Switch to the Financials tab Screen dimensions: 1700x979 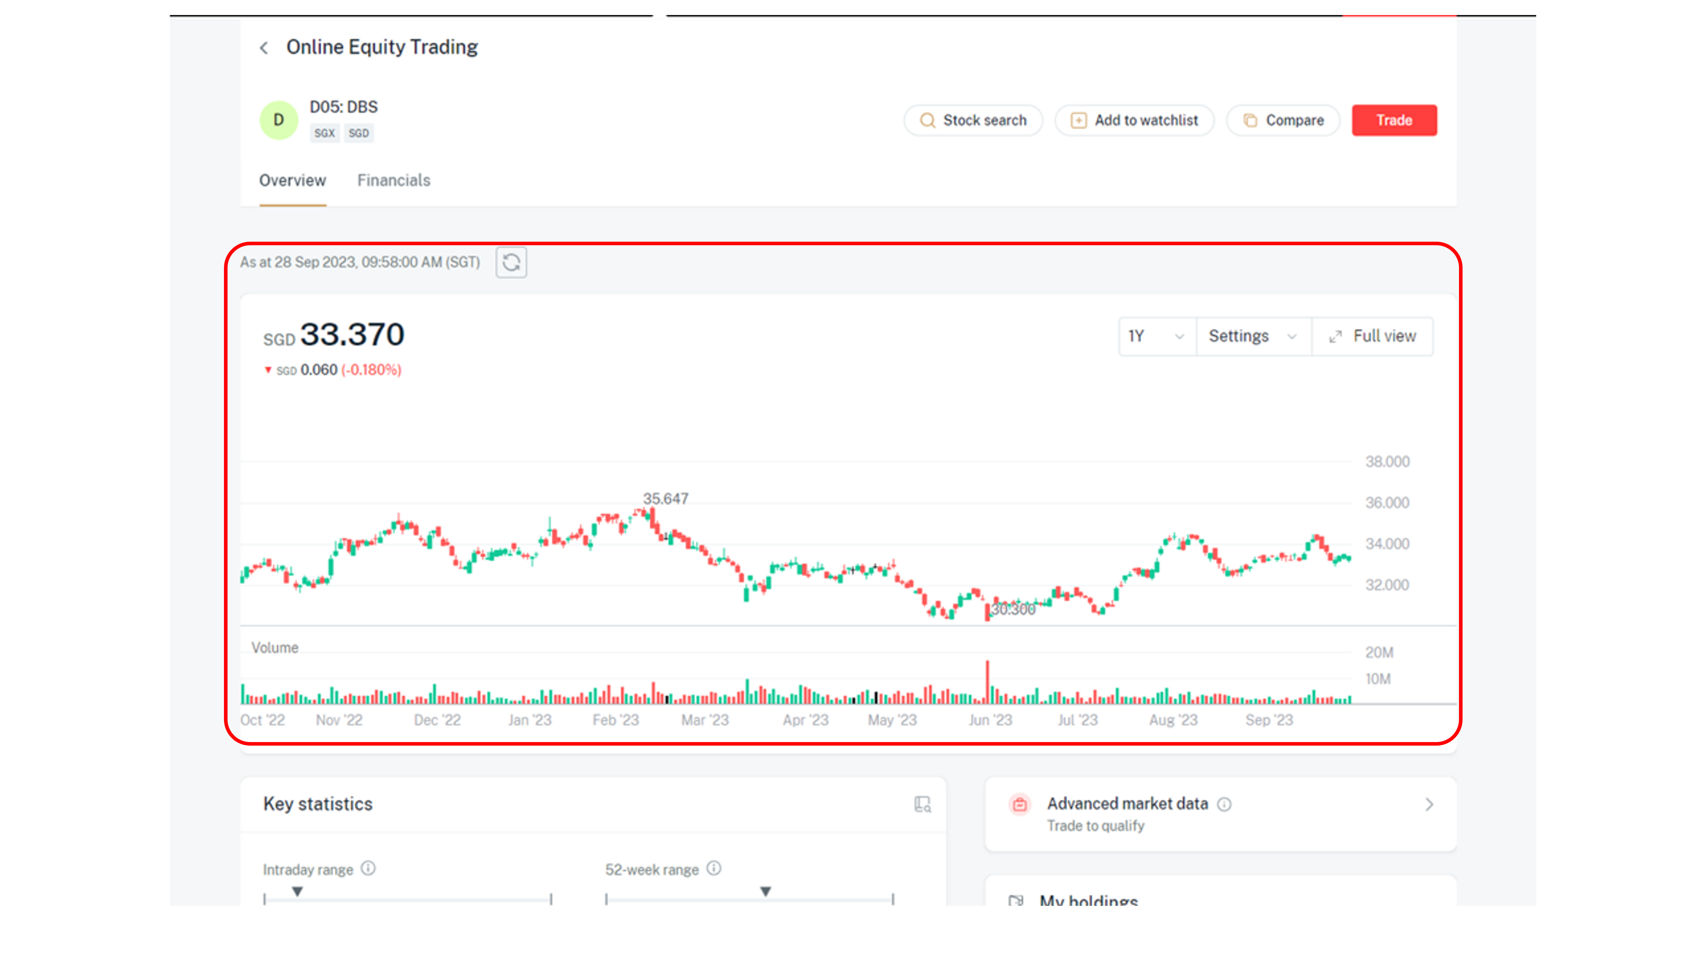click(x=393, y=180)
